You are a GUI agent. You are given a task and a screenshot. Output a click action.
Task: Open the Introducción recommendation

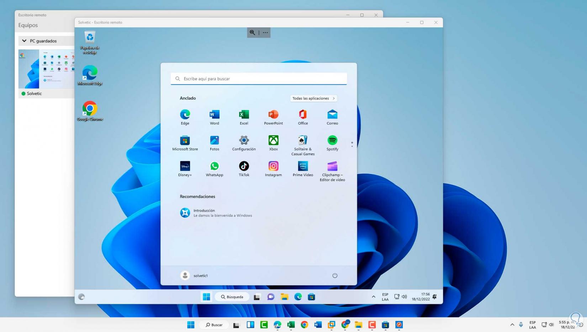[x=216, y=213]
